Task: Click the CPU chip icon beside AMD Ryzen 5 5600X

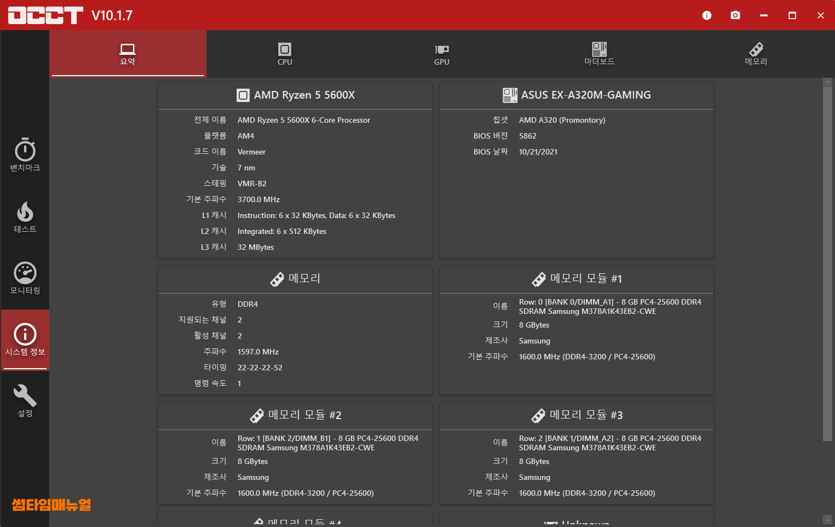Action: click(243, 95)
